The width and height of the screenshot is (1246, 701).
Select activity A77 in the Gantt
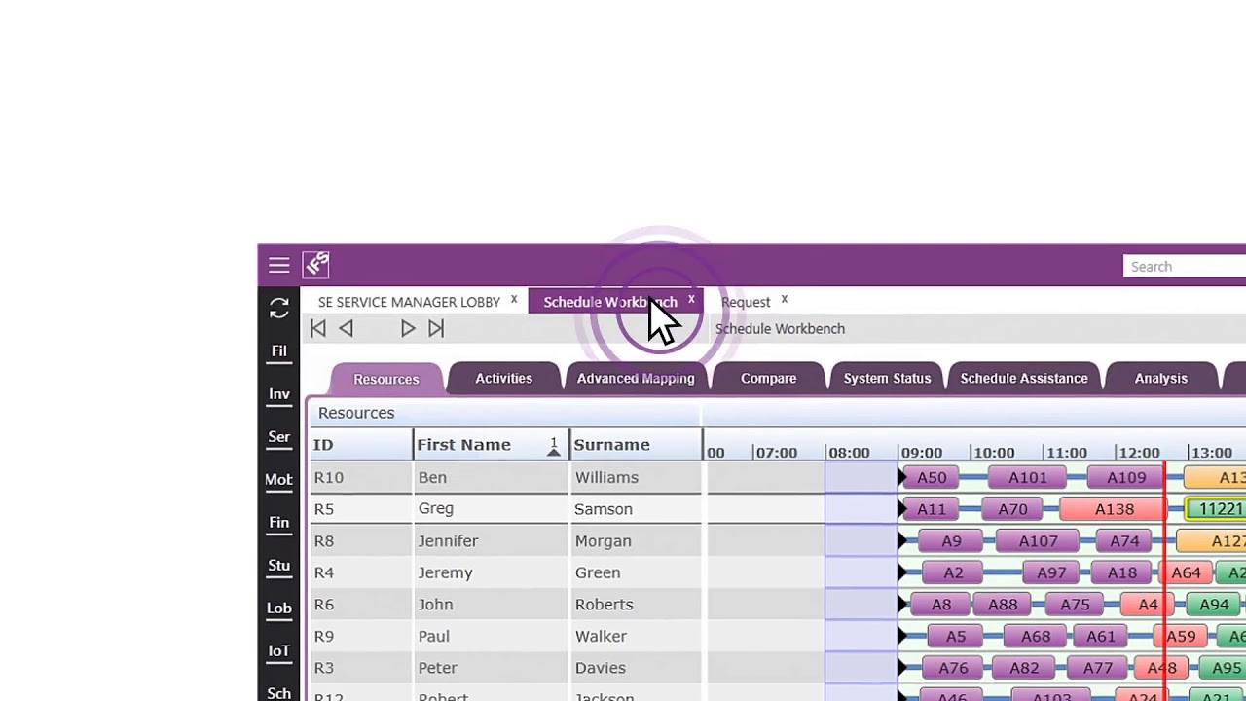[1098, 668]
